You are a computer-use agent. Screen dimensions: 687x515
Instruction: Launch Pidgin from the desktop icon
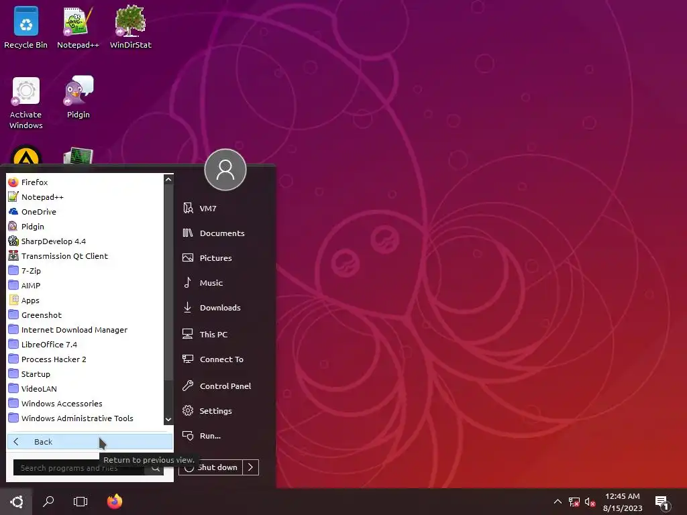(x=78, y=97)
